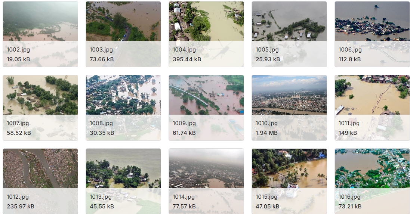Select the 1013.jpg image thumbnail
This screenshot has width=410, height=214.
point(123,168)
